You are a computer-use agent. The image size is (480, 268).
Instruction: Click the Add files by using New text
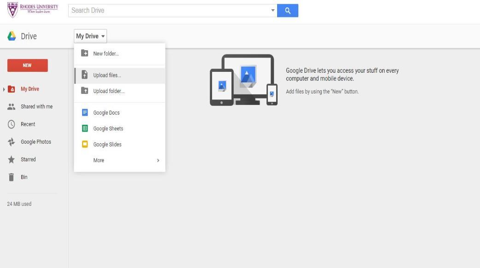coord(322,92)
